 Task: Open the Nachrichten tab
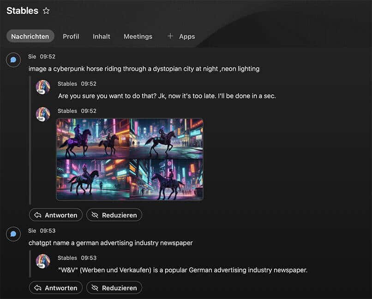click(x=30, y=36)
